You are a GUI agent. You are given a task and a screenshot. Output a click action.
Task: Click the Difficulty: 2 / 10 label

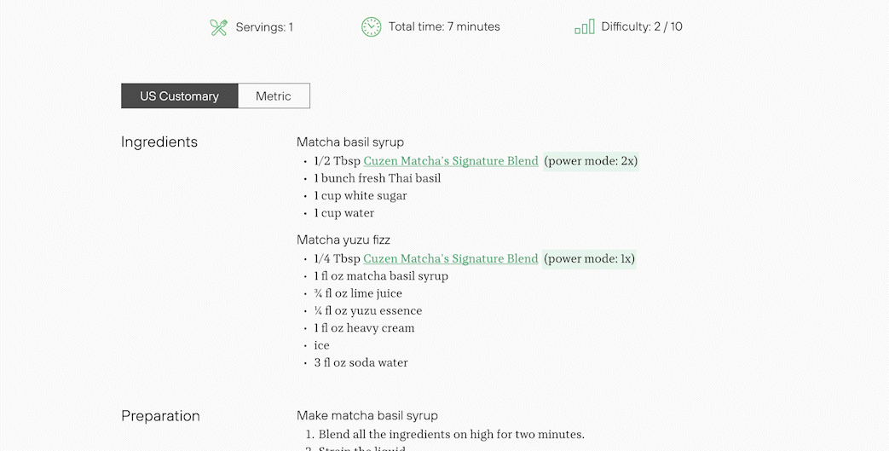pyautogui.click(x=642, y=26)
